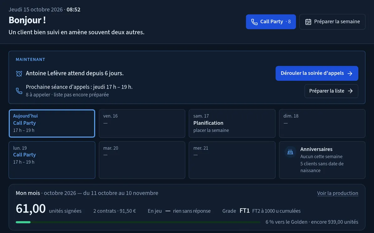Click the phone icon beside Prochaine séance d'appels
Screen dimensions: 374x233
tap(19, 91)
